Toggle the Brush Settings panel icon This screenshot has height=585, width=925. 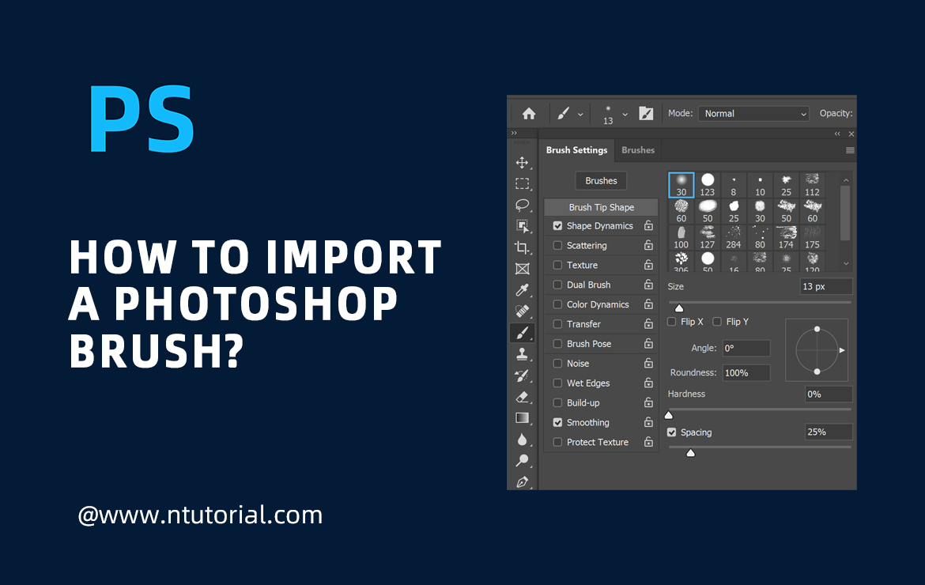[x=646, y=113]
